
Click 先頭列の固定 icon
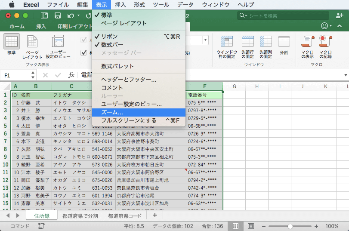pyautogui.click(x=266, y=41)
